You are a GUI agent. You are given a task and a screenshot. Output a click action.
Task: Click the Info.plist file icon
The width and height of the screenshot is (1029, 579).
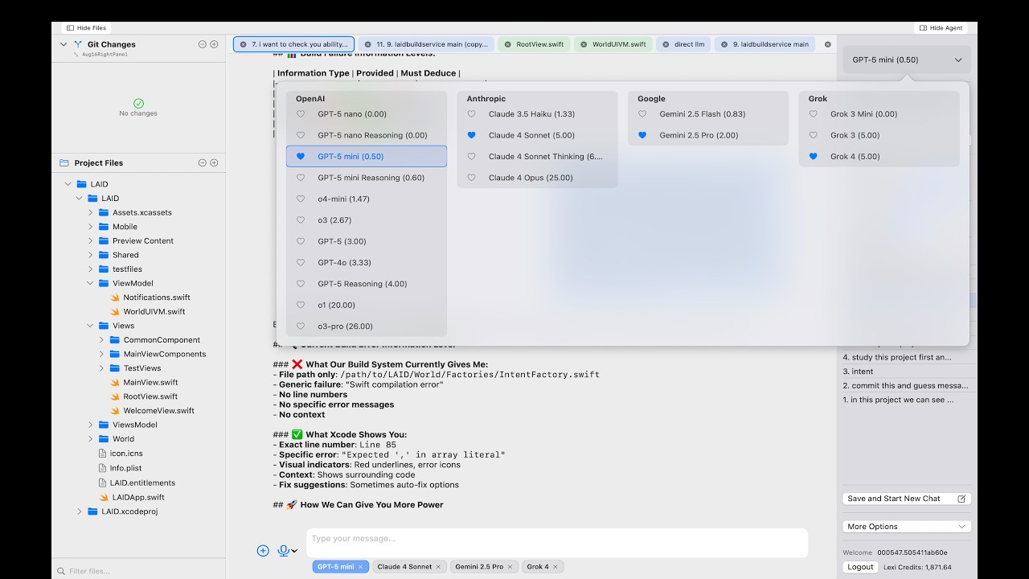(x=102, y=468)
